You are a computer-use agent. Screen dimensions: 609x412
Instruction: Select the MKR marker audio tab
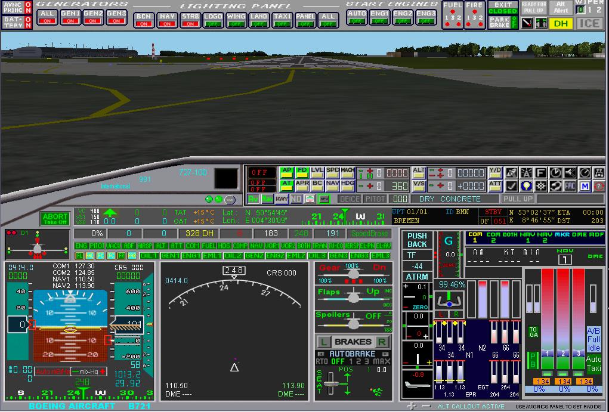(x=562, y=234)
